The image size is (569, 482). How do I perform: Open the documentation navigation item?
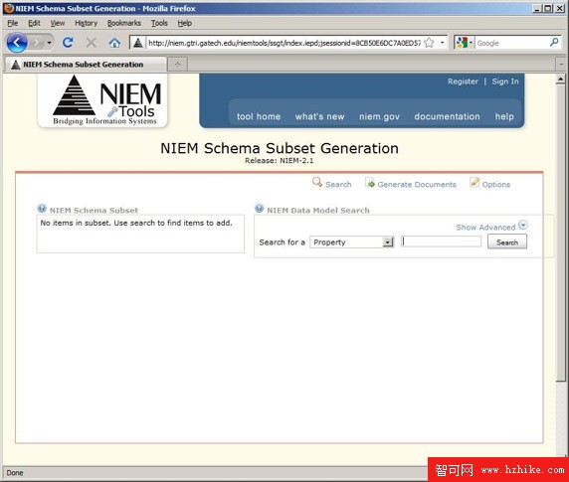(x=447, y=116)
